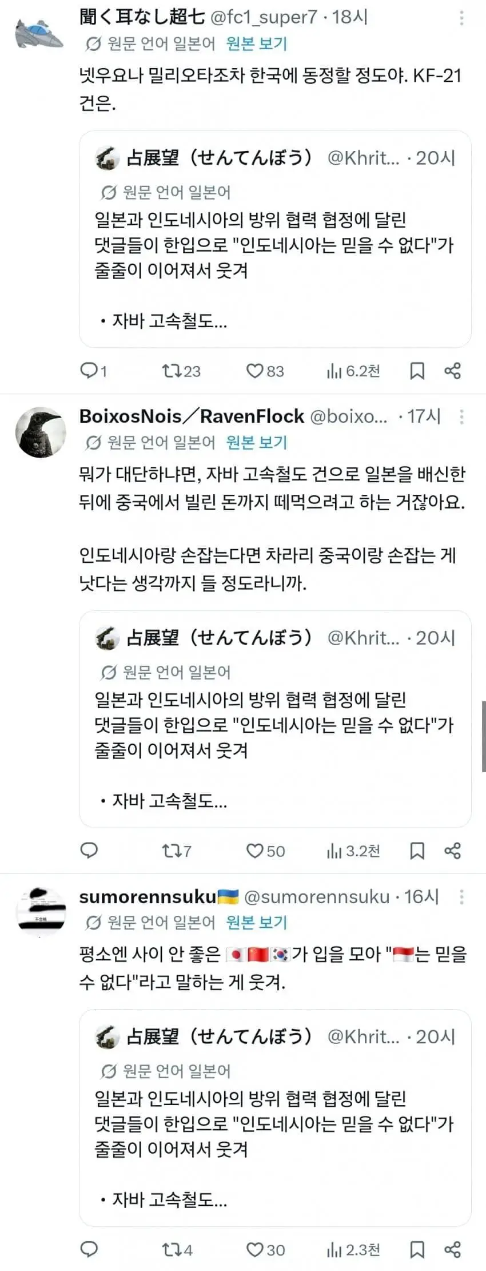
Task: Open the BoixosNois raven profile picture
Action: pyautogui.click(x=39, y=432)
